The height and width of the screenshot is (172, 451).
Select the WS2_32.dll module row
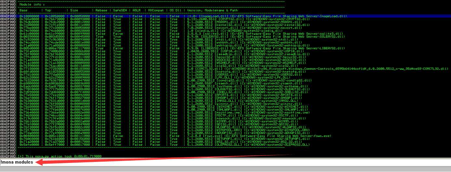coord(225,142)
